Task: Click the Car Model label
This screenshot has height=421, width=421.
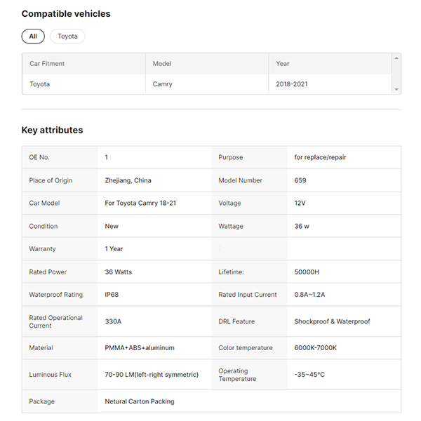Action: pos(44,203)
